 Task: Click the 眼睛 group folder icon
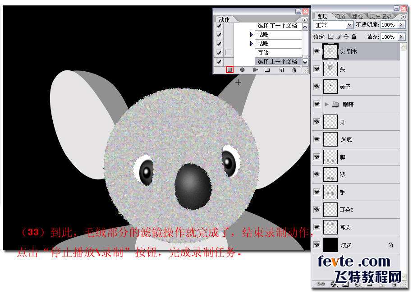(335, 104)
